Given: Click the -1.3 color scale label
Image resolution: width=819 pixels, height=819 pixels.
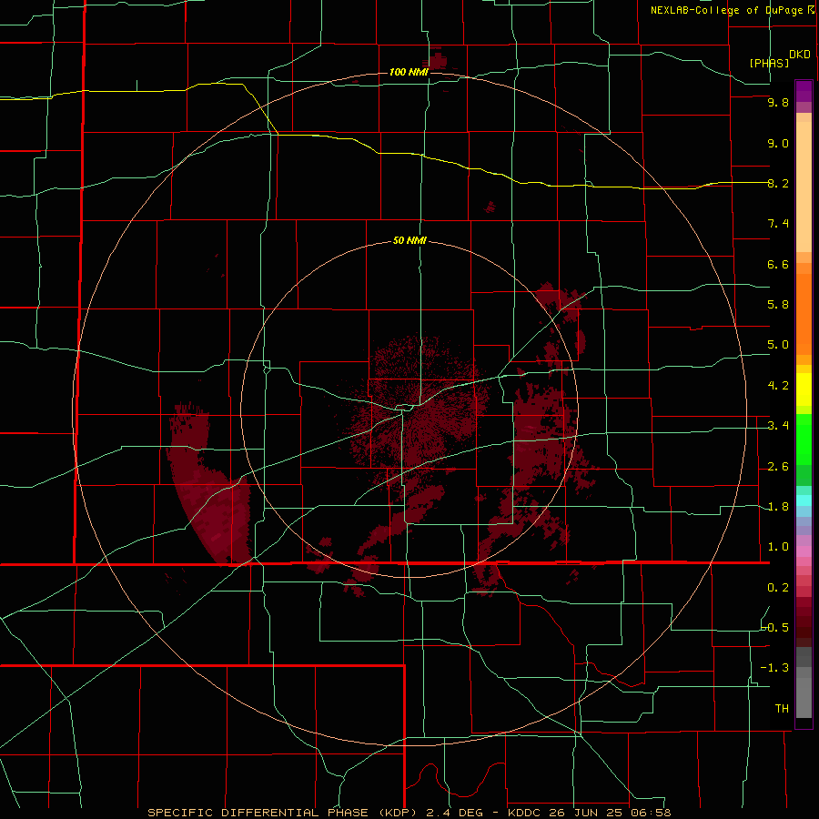Looking at the screenshot, I should coord(775,668).
